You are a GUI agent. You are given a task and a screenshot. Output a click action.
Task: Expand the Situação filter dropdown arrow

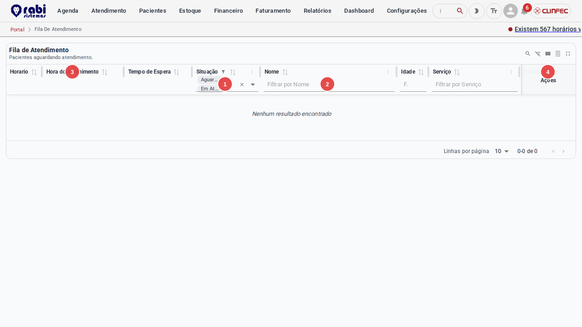click(253, 84)
